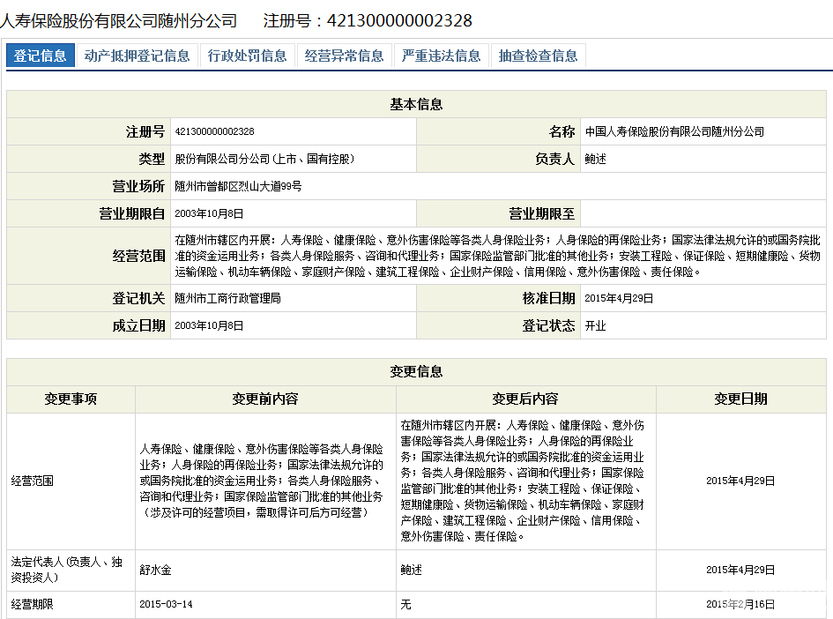The image size is (833, 619).
Task: Open the 动产抵押登记信息 tab
Action: pyautogui.click(x=137, y=56)
